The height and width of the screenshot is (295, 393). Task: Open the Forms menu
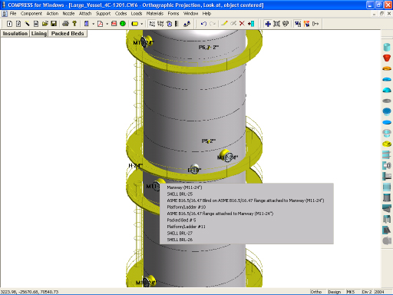coord(173,13)
